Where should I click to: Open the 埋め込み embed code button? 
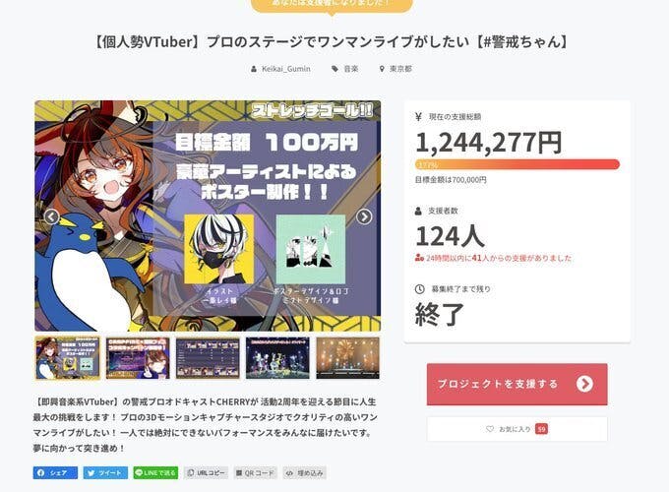click(x=305, y=472)
